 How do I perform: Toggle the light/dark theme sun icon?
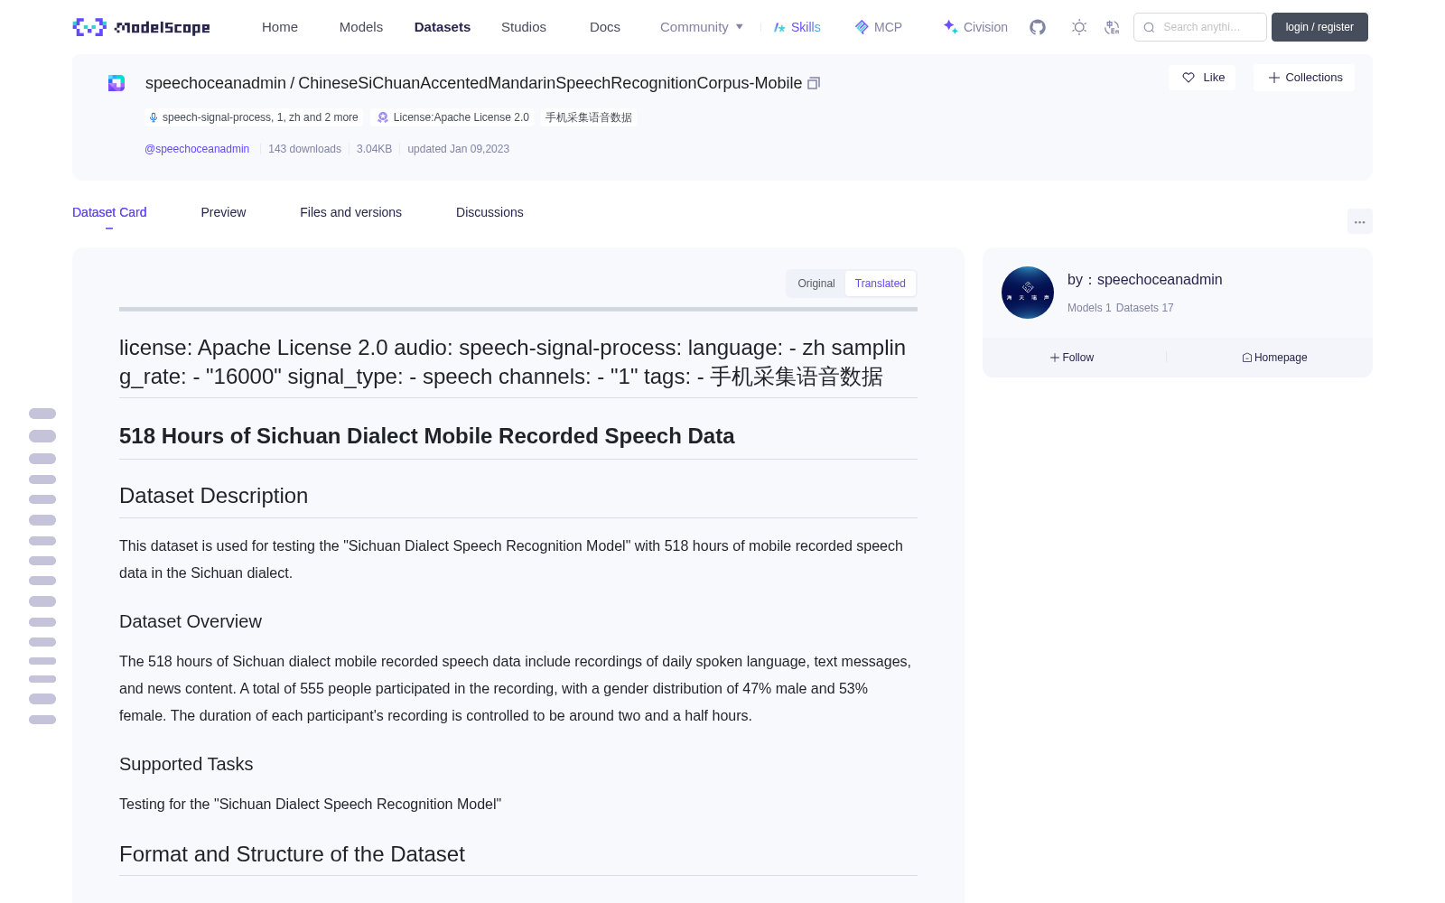1079,27
